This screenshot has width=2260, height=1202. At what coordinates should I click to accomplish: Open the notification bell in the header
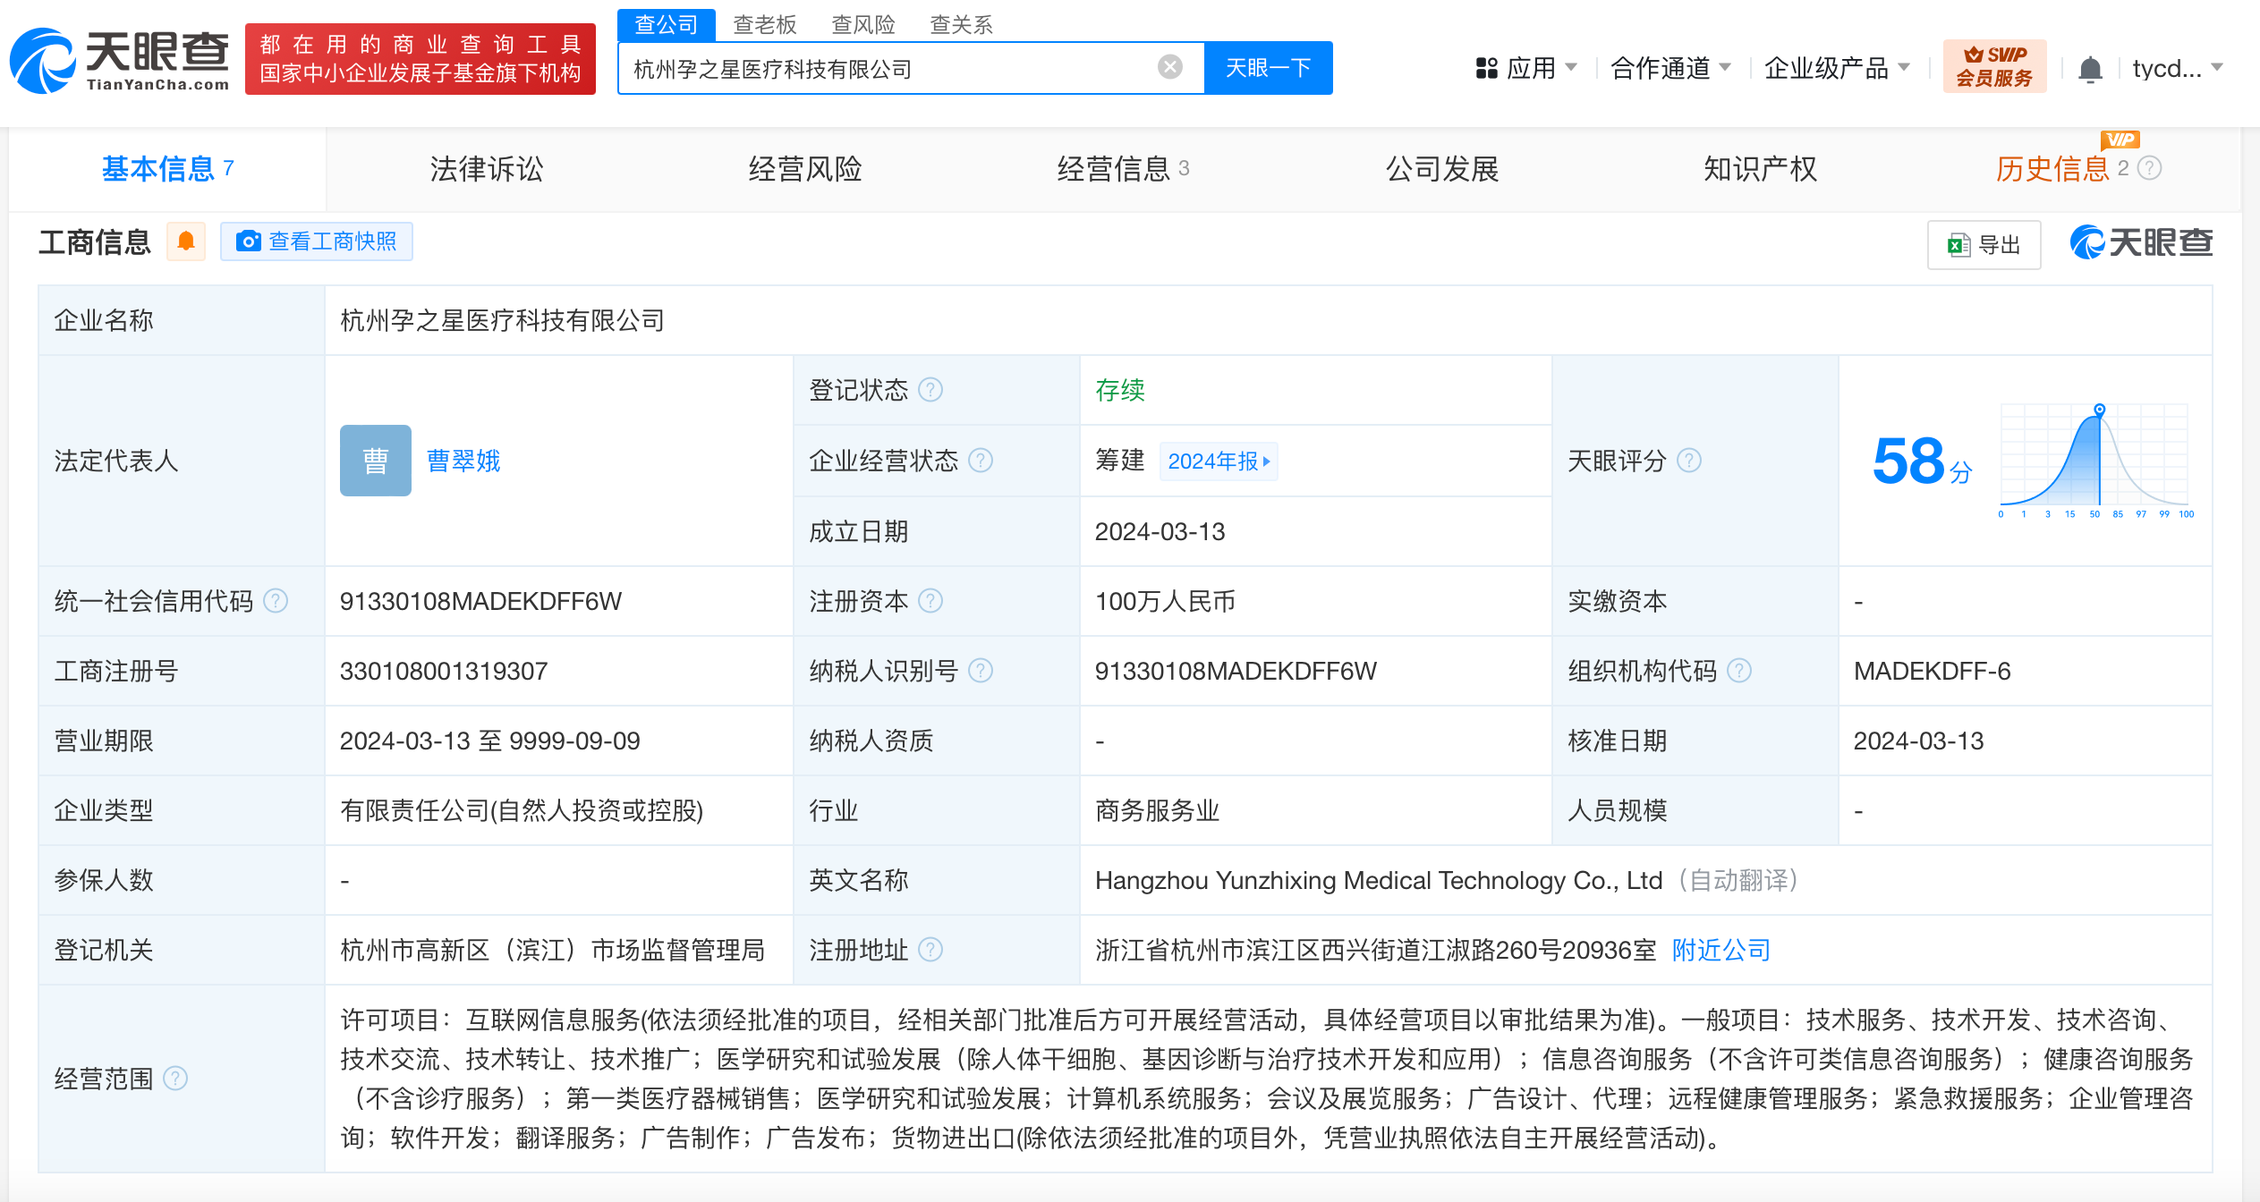pos(2090,69)
